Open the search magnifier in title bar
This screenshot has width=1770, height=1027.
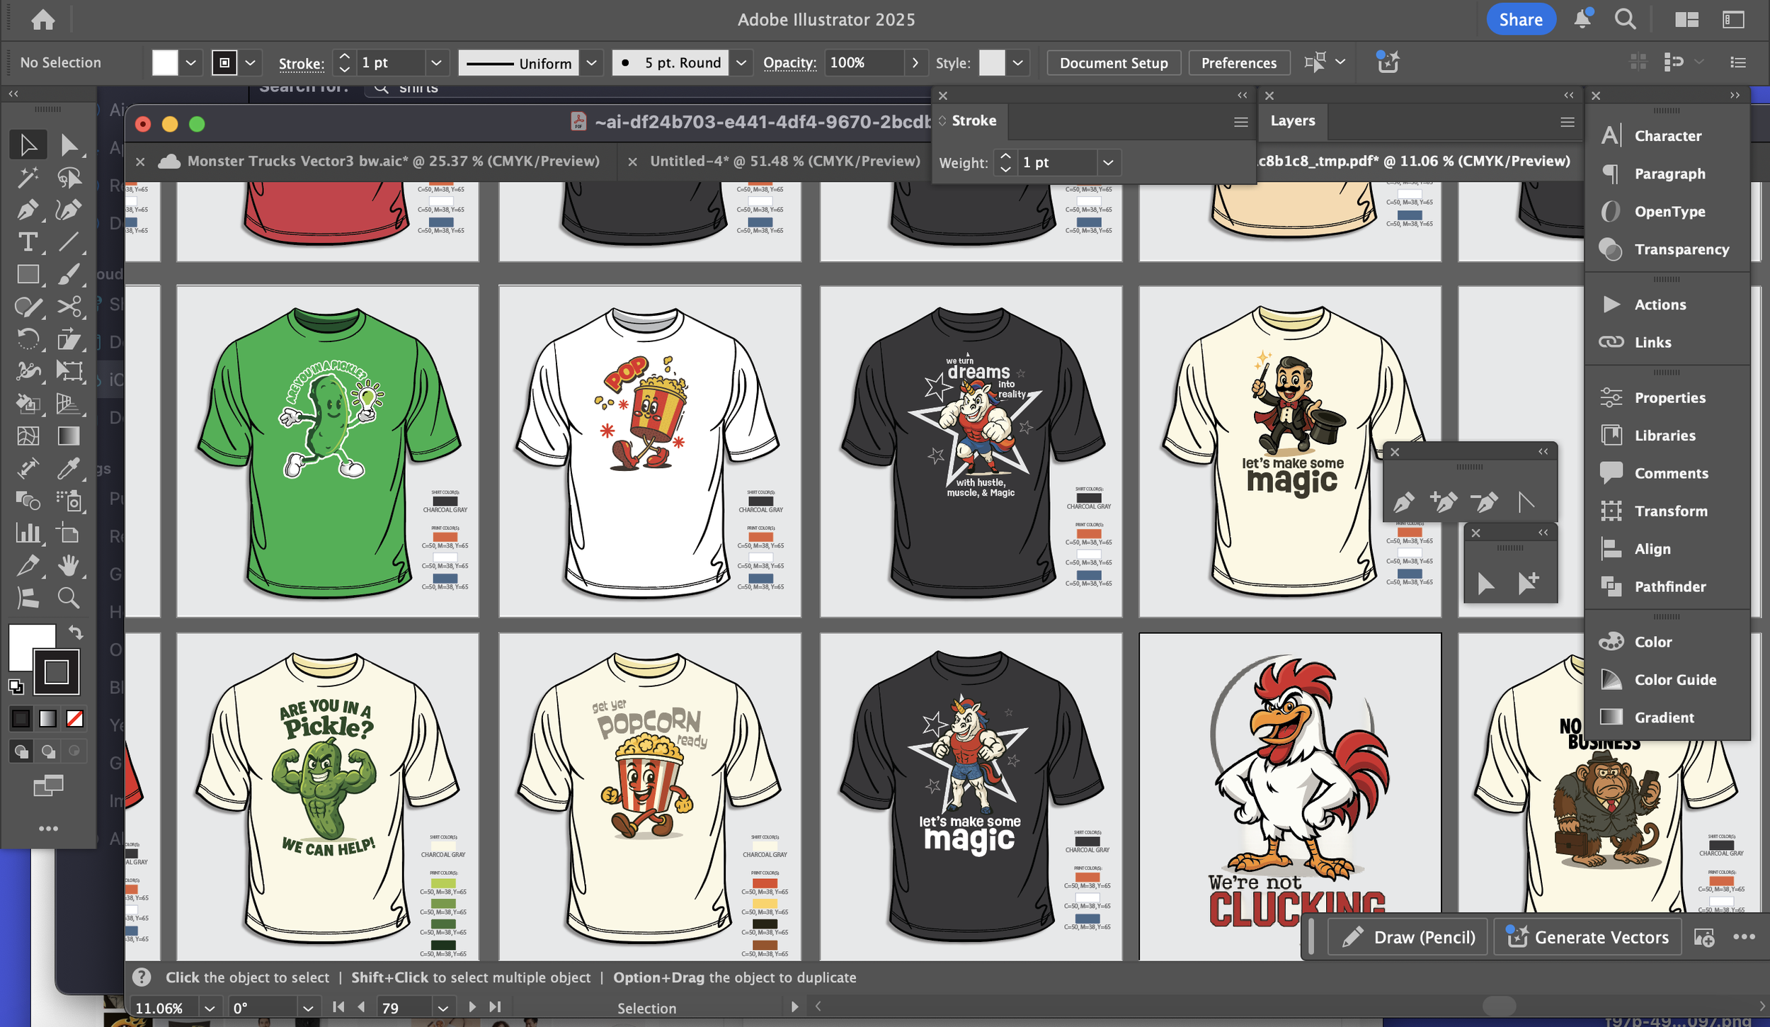point(1625,19)
